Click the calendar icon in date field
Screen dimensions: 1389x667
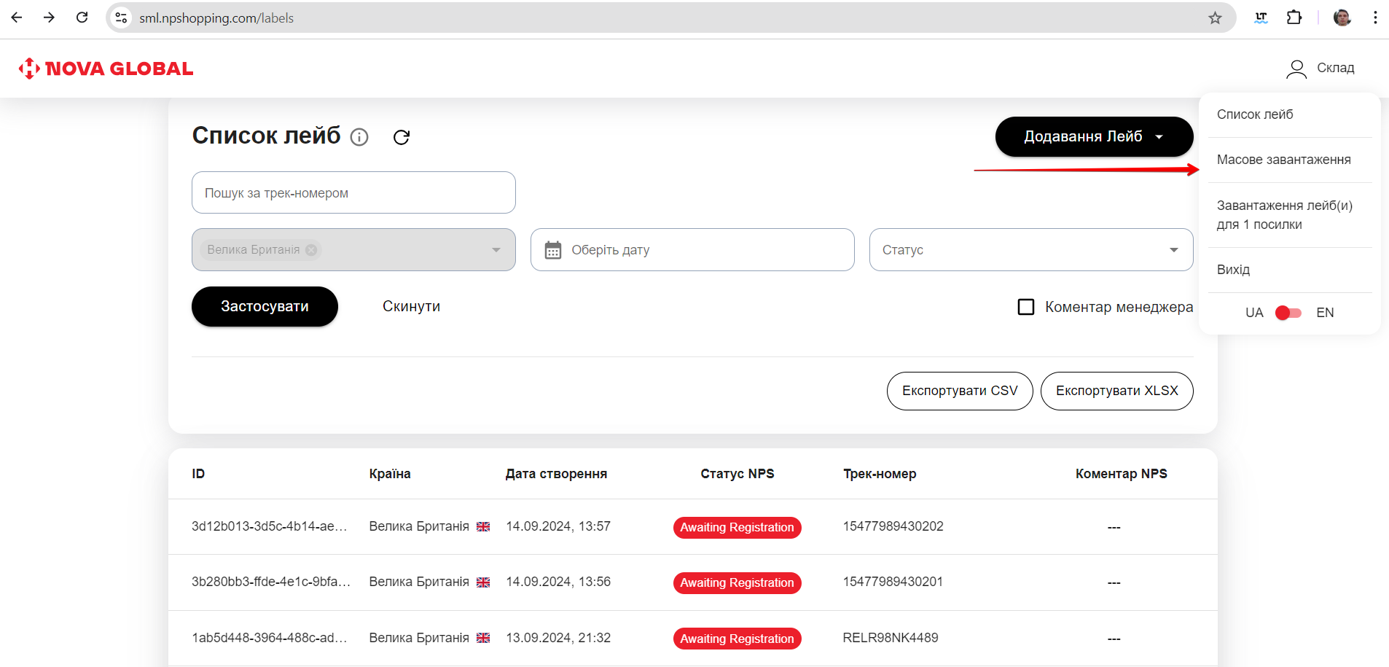[x=553, y=250]
